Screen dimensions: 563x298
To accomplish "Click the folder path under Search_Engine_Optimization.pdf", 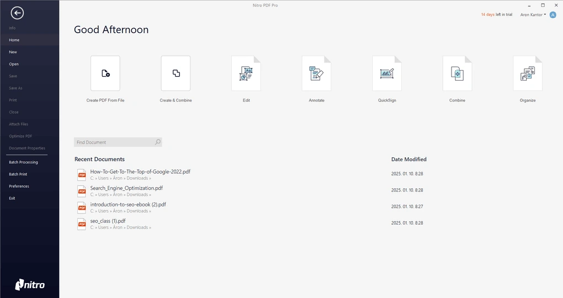I will coord(121,195).
